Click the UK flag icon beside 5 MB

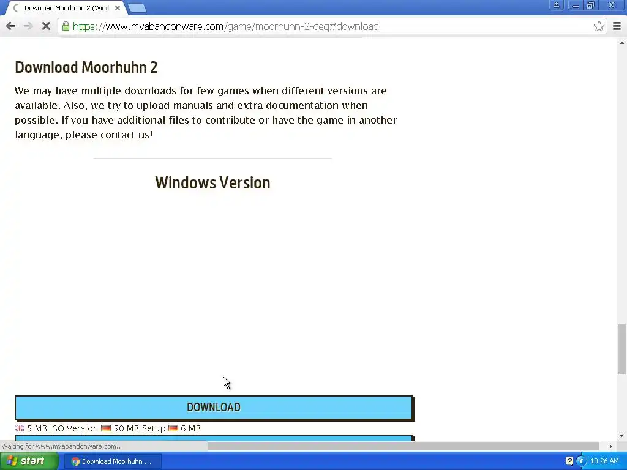point(20,428)
